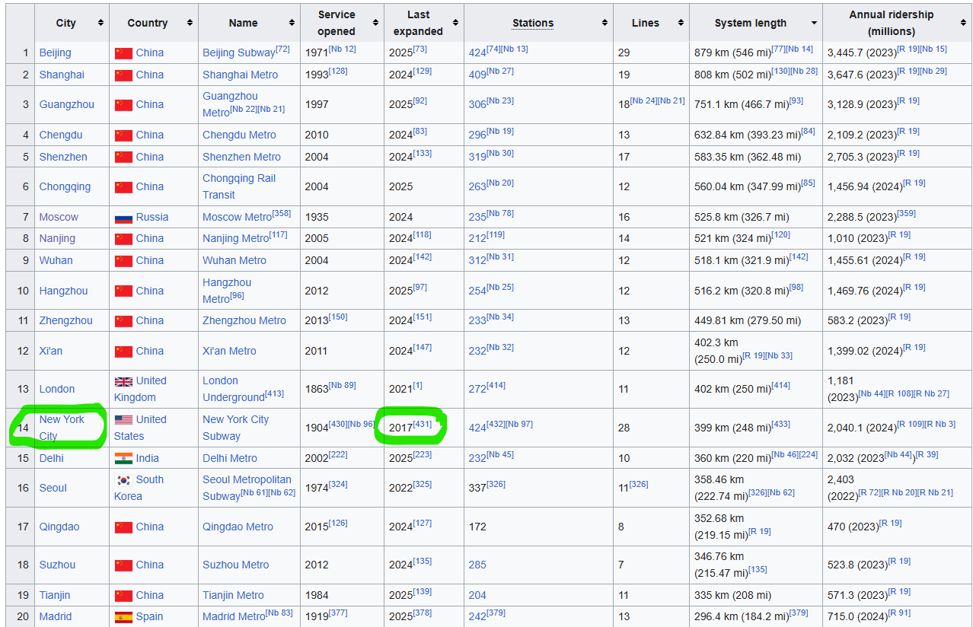The image size is (973, 627).
Task: Select the text "879 km (546 mi)"
Action: 732,53
